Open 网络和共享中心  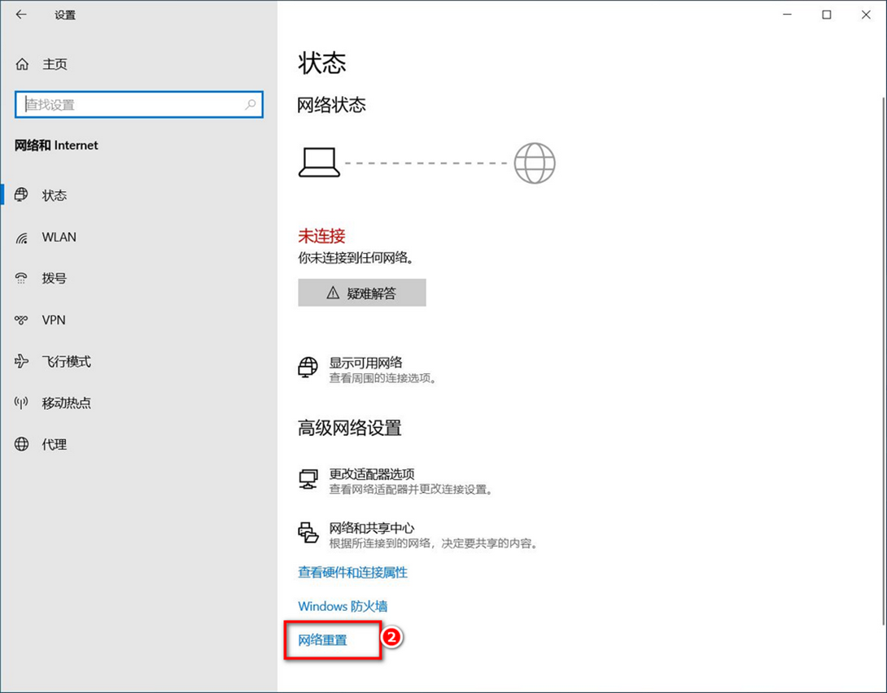[x=371, y=529]
